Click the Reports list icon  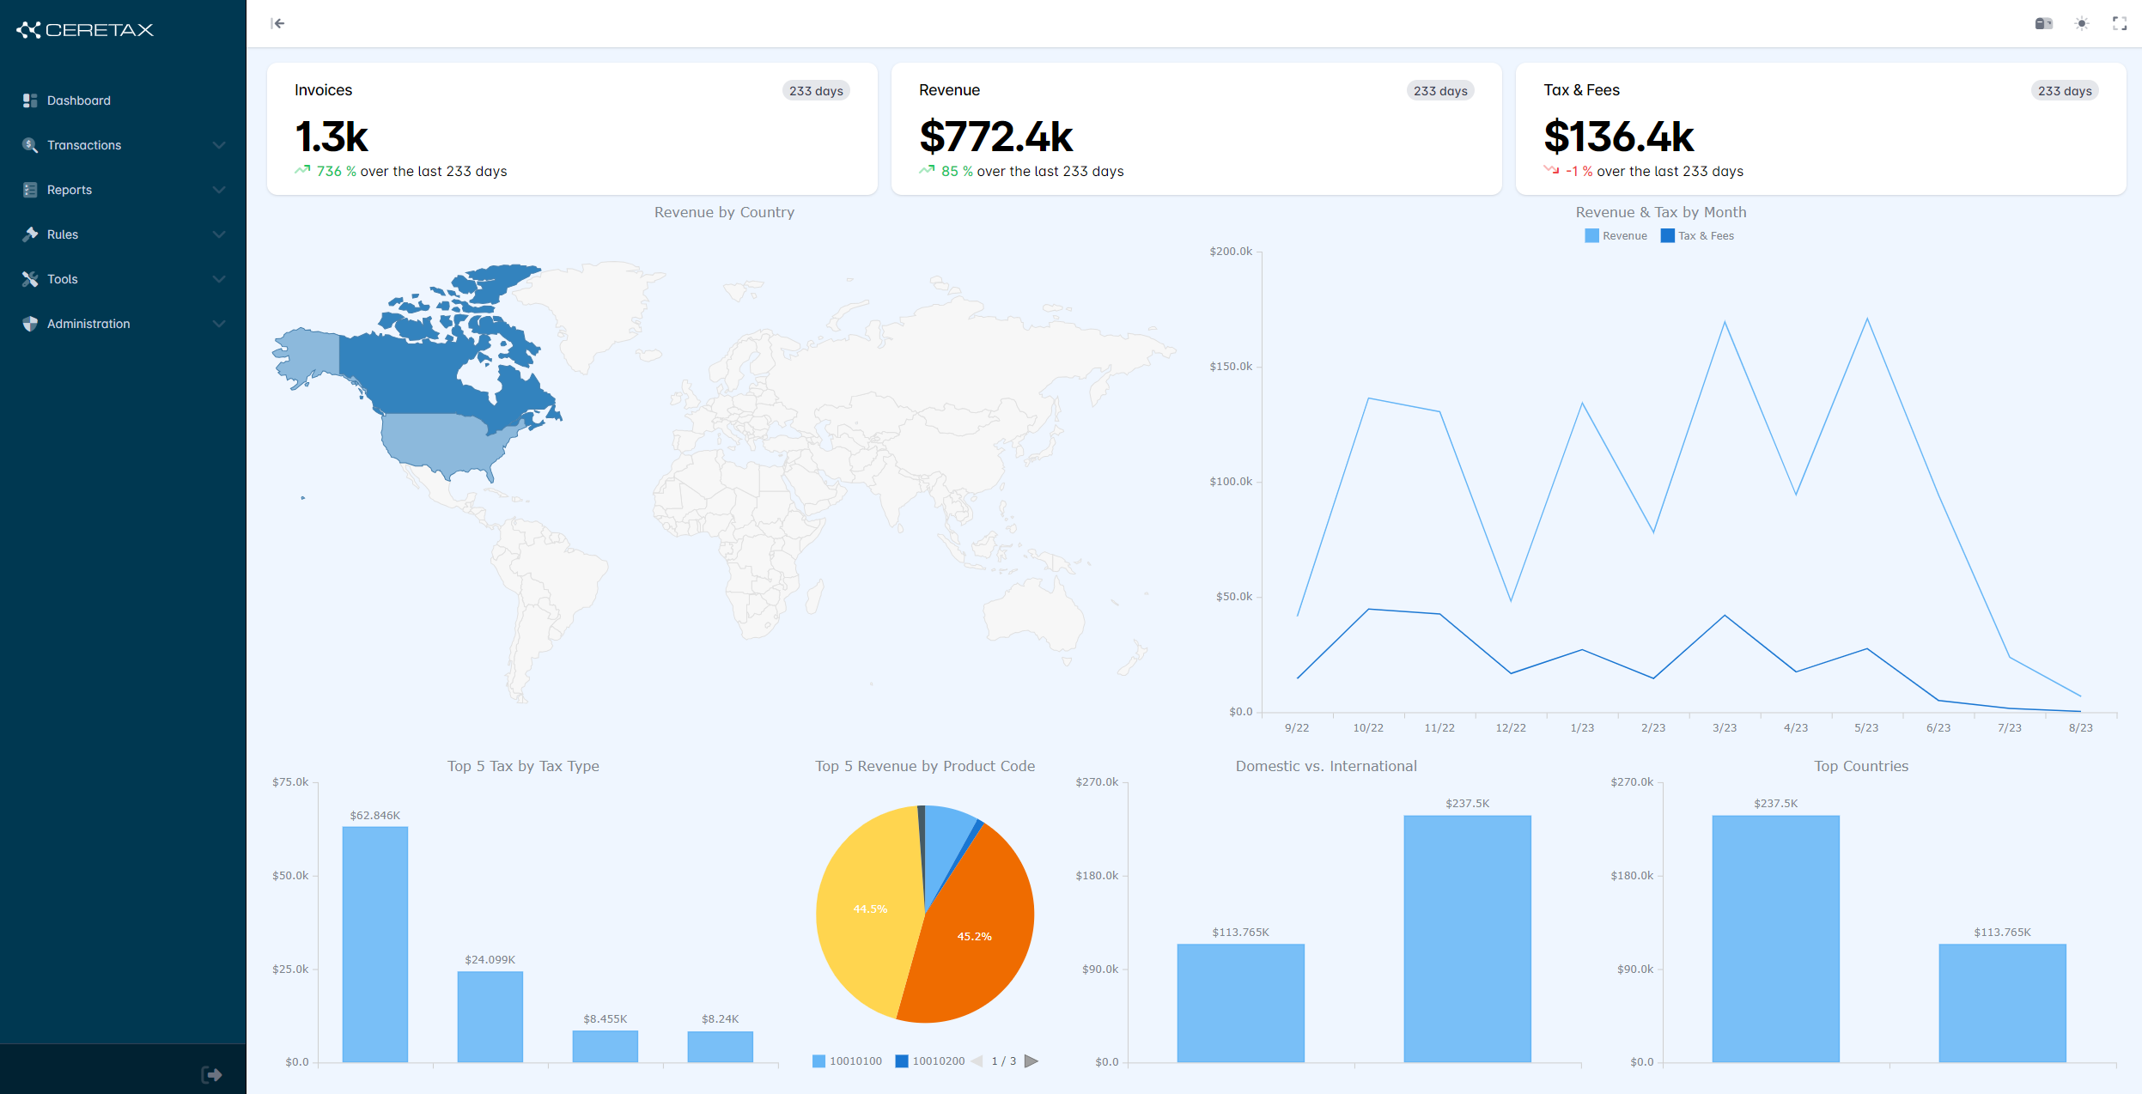(x=30, y=190)
